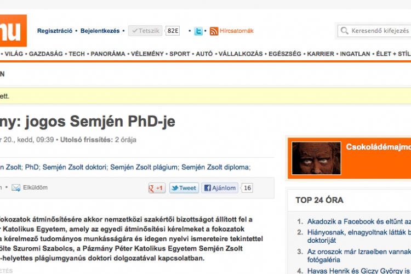Click the Facebook Ajánlom recommend button
The width and height of the screenshot is (411, 274).
(x=220, y=188)
